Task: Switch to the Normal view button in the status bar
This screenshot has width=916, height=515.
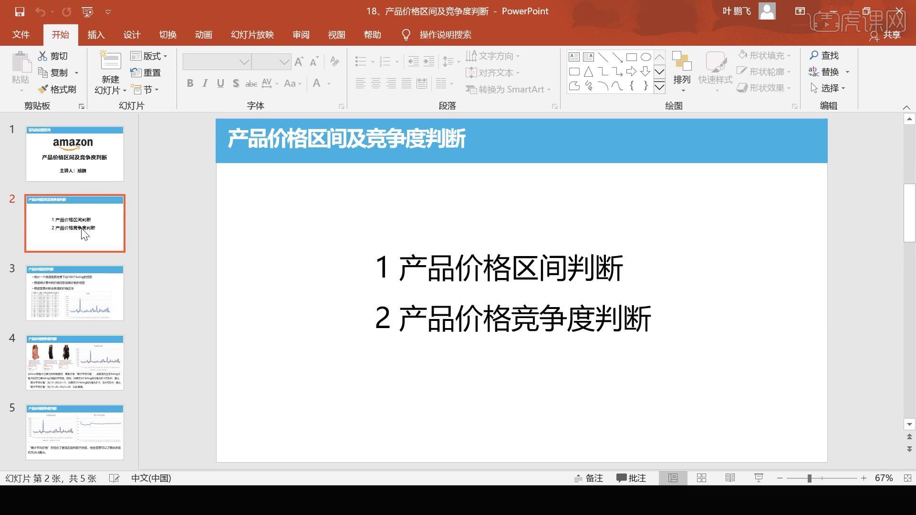Action: tap(673, 478)
